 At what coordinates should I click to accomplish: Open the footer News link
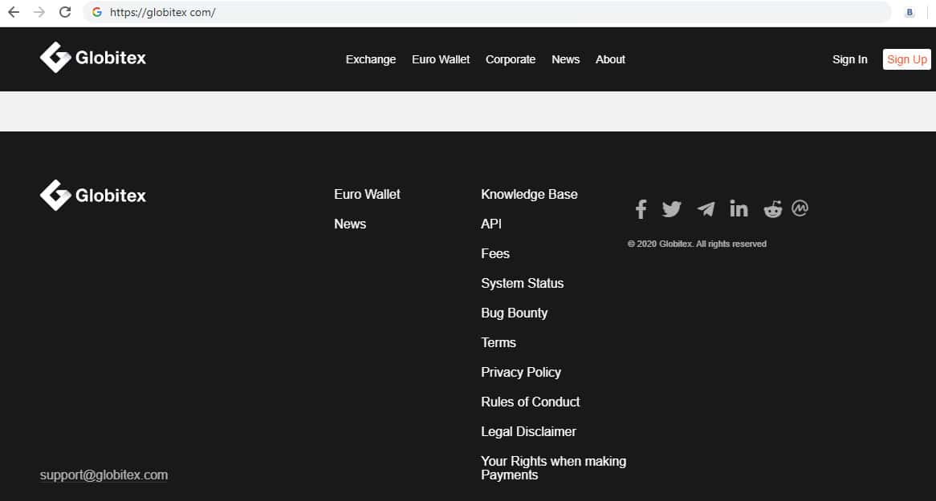tap(350, 224)
